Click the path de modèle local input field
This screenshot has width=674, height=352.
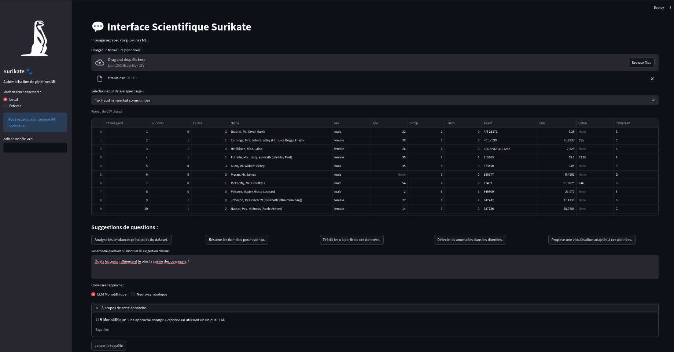pyautogui.click(x=35, y=147)
